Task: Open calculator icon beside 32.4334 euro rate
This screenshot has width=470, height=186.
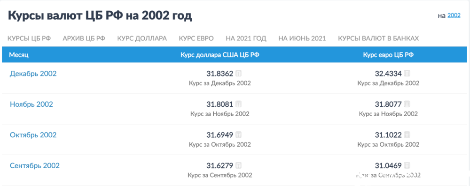Action: click(407, 74)
